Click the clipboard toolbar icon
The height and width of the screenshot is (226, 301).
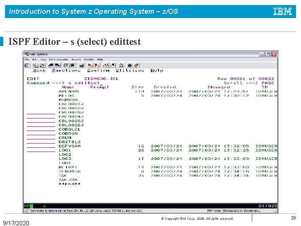(x=121, y=65)
